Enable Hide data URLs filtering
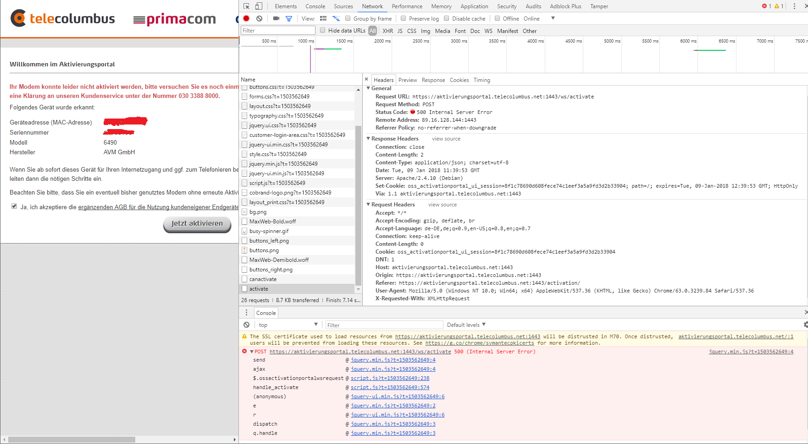 [322, 30]
